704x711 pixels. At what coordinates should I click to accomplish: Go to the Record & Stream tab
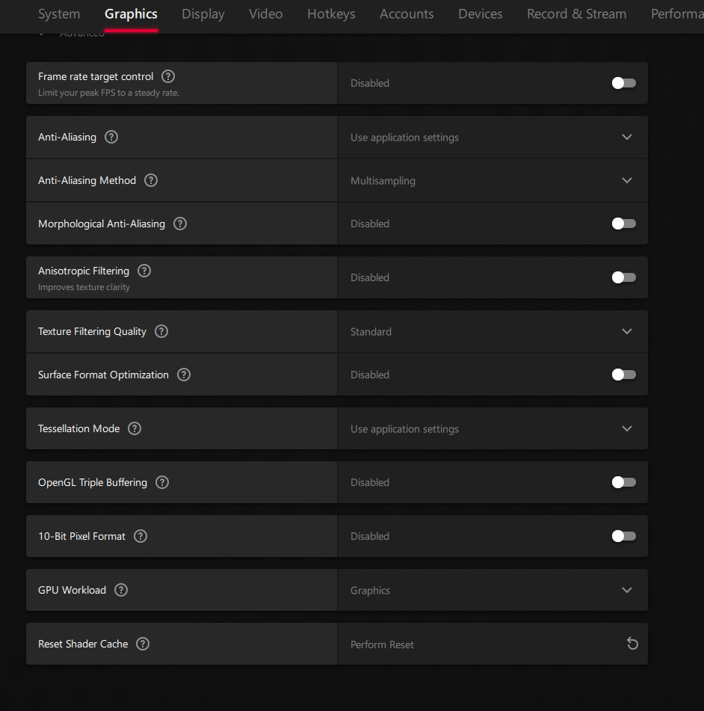[576, 14]
